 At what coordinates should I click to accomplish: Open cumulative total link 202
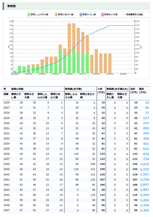point(146,128)
